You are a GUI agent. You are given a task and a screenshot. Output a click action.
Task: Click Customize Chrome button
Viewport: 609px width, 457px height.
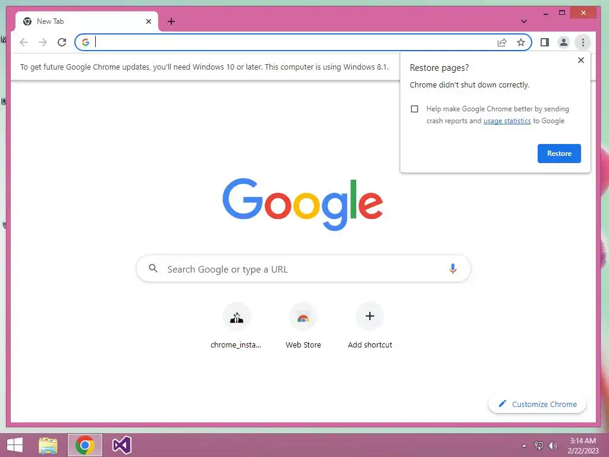pyautogui.click(x=537, y=404)
